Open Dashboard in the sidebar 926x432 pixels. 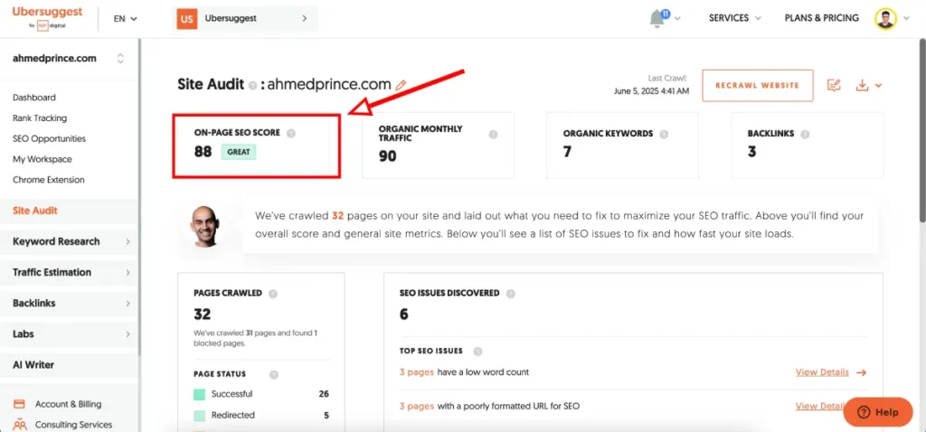(x=34, y=98)
